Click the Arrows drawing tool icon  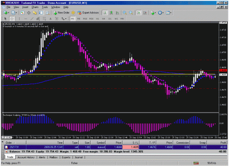pos(63,19)
